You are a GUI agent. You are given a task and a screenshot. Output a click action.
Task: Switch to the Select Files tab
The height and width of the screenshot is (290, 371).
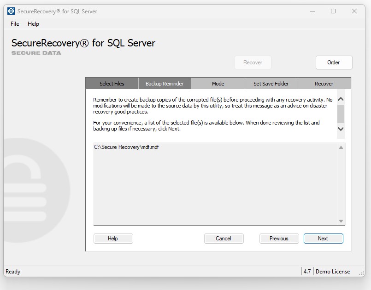point(112,84)
